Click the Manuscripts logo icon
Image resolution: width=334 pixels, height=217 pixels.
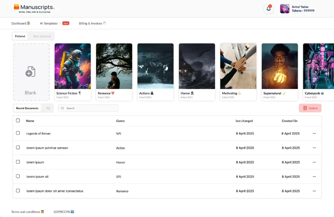[16, 7]
